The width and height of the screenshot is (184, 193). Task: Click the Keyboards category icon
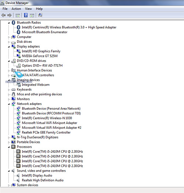coord(13,89)
